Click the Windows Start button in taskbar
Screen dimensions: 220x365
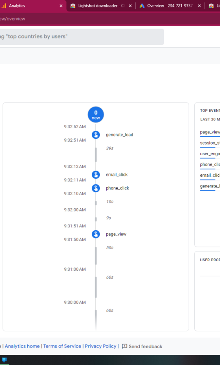pyautogui.click(x=4, y=360)
